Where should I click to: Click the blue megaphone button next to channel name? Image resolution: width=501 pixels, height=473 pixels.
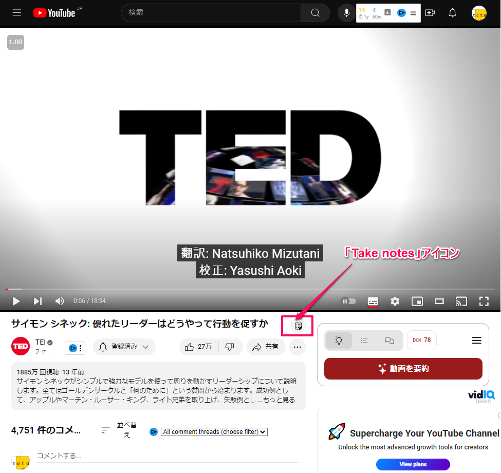(73, 348)
